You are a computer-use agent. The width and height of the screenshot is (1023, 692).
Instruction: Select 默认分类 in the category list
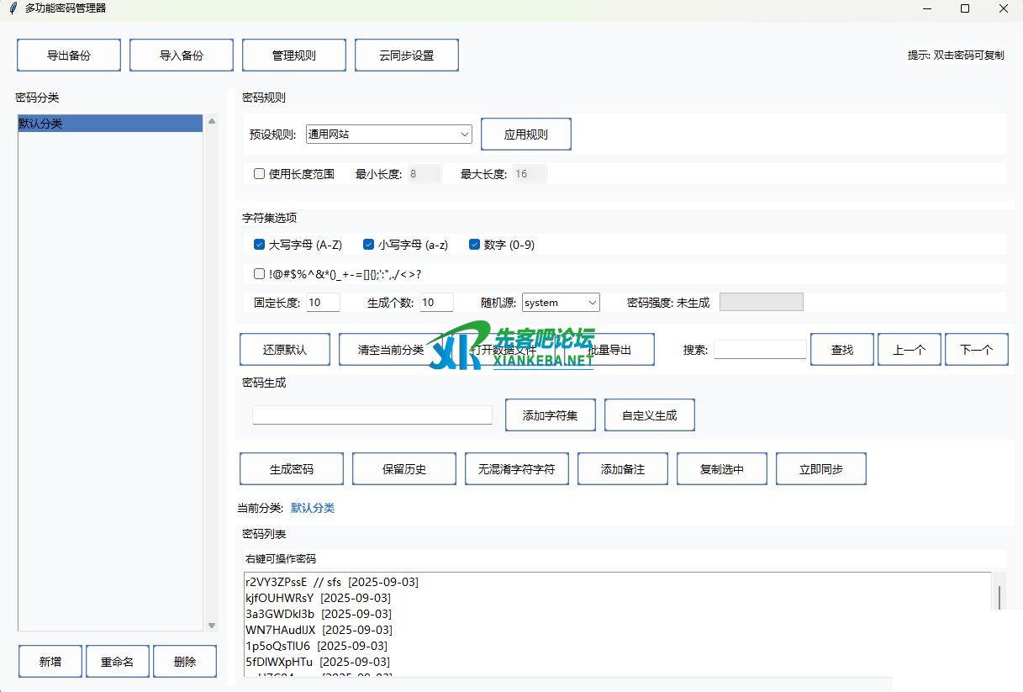coord(109,124)
